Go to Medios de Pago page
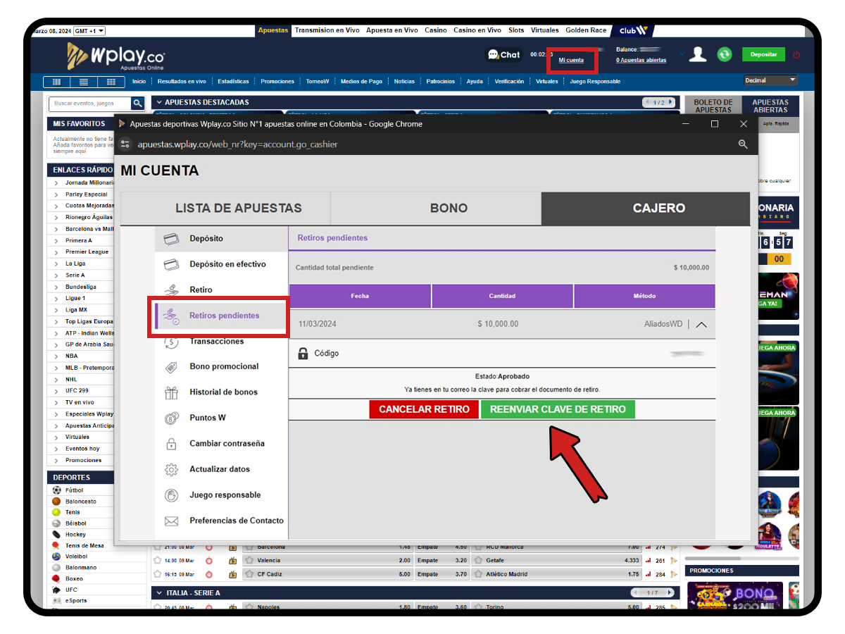The height and width of the screenshot is (634, 845). (x=361, y=82)
